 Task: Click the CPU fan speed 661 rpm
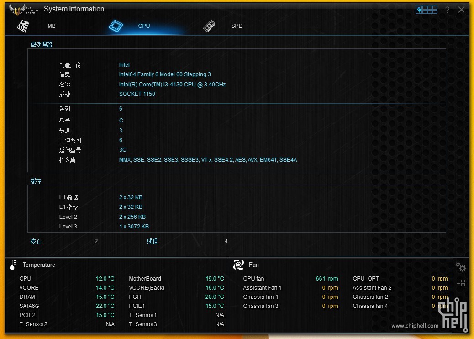(327, 279)
